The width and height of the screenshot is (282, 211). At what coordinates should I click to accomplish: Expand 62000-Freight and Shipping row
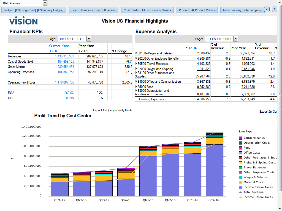(136, 69)
